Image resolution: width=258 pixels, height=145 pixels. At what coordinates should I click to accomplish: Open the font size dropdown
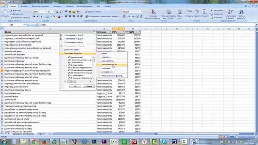54,12
